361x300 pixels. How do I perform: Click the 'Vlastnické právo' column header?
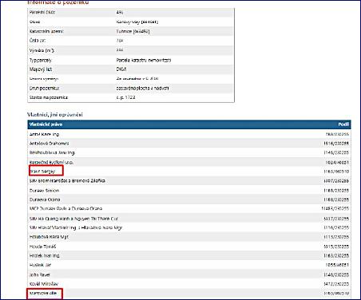point(46,124)
